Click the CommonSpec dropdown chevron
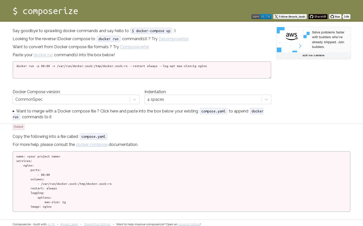The width and height of the screenshot is (363, 226). pos(135,99)
